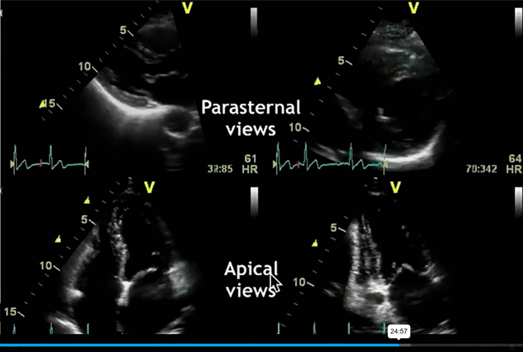Image resolution: width=523 pixels, height=352 pixels.
Task: Click the 5 cm depth scale marker on parasternal view
Action: pyautogui.click(x=123, y=30)
